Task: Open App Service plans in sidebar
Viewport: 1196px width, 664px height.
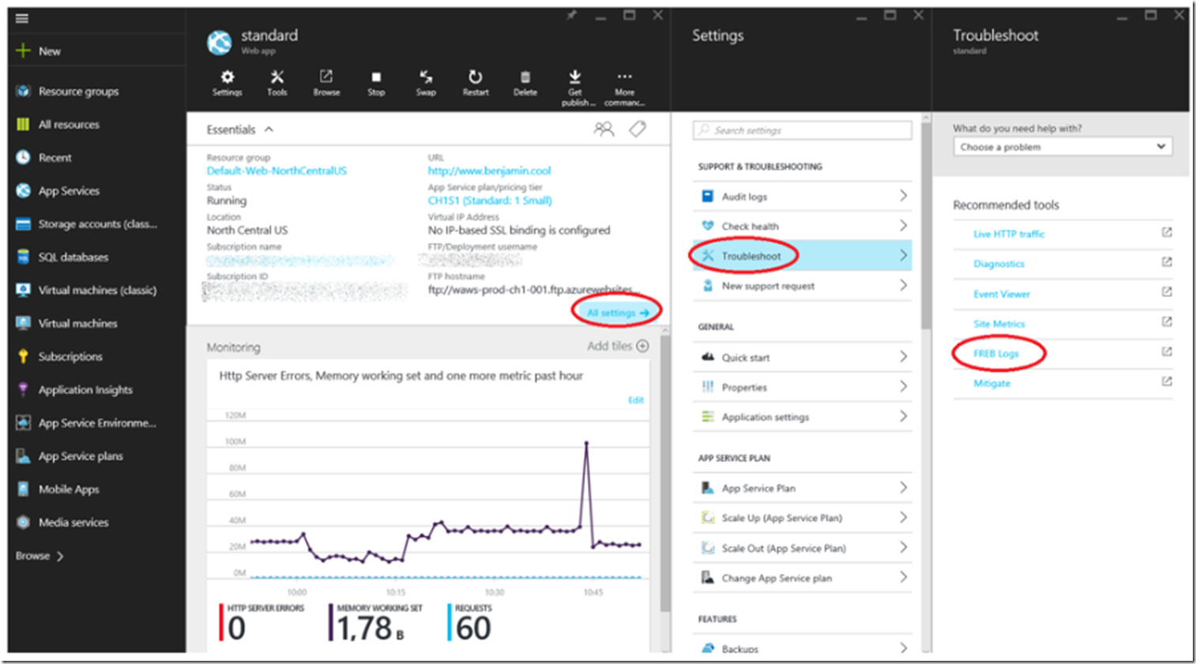Action: pos(81,456)
